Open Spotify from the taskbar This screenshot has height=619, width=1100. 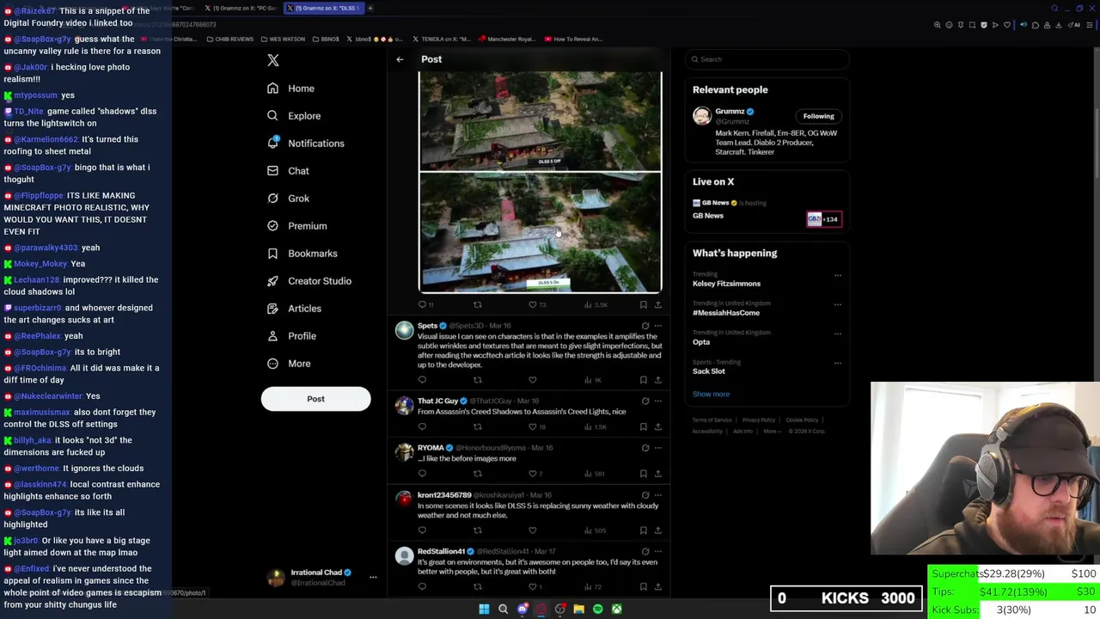tap(597, 610)
